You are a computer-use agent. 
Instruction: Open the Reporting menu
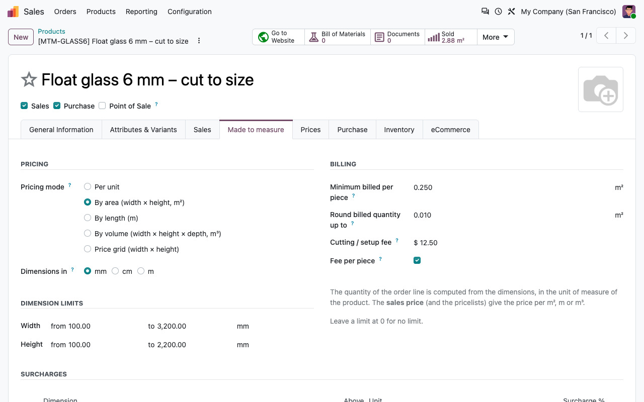point(141,12)
